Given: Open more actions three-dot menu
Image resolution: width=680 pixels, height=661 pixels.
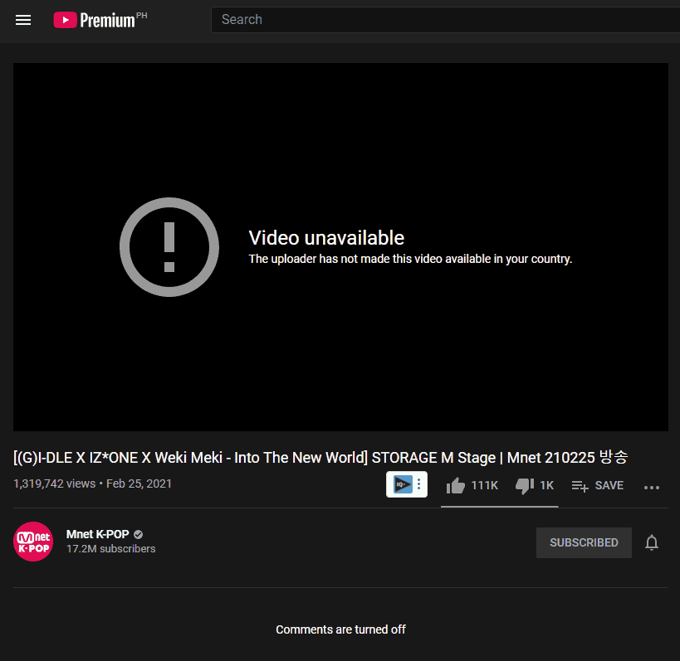Looking at the screenshot, I should point(652,488).
